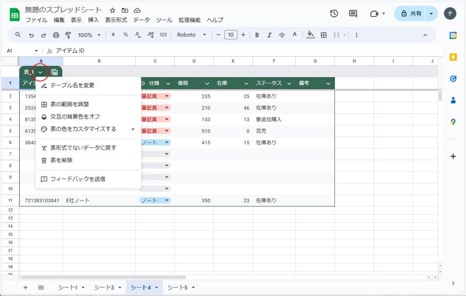This screenshot has width=466, height=296.
Task: Switch to the シート5 tab
Action: click(181, 287)
